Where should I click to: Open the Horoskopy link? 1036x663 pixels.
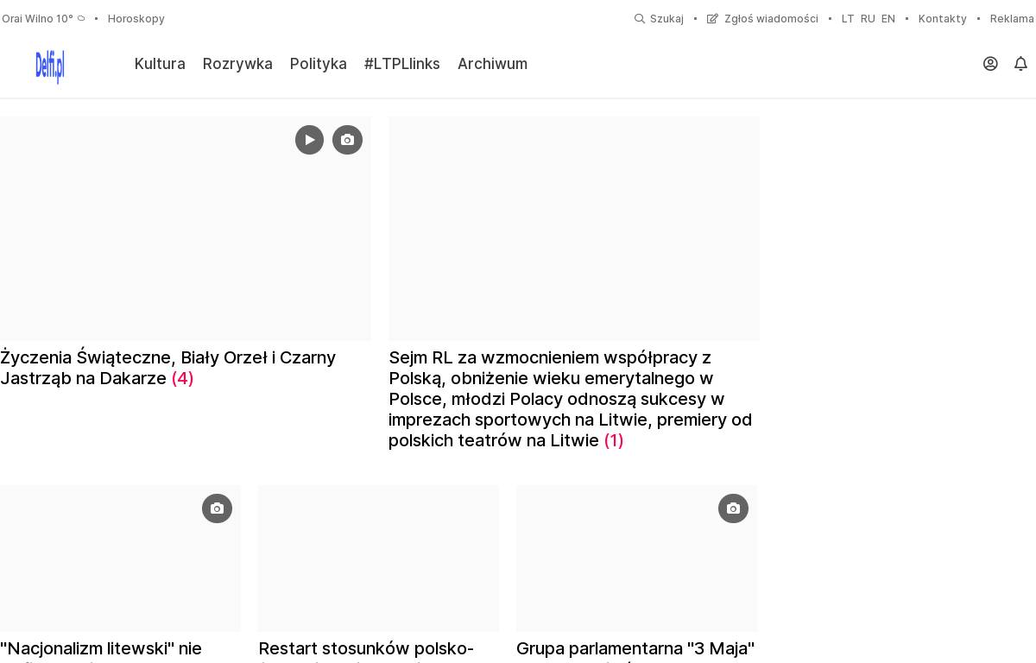point(136,19)
